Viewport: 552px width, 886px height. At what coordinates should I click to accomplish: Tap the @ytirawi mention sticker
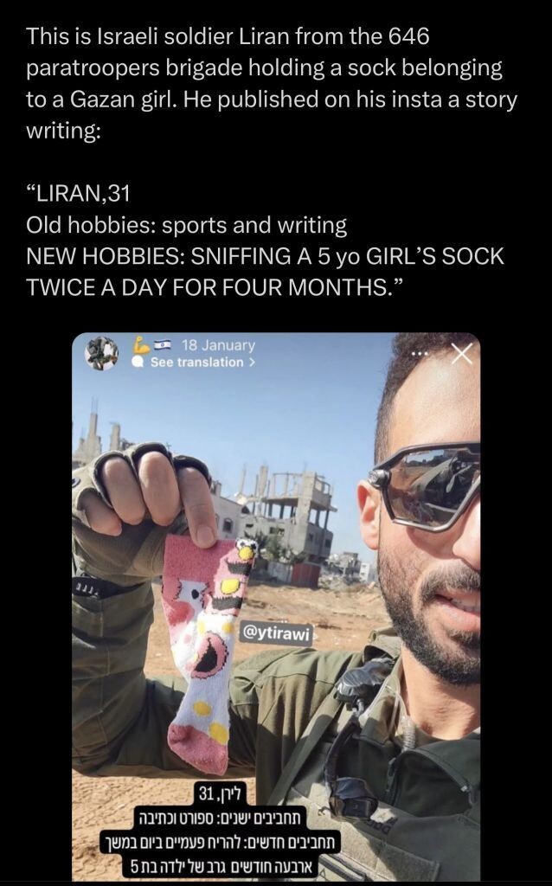[277, 632]
